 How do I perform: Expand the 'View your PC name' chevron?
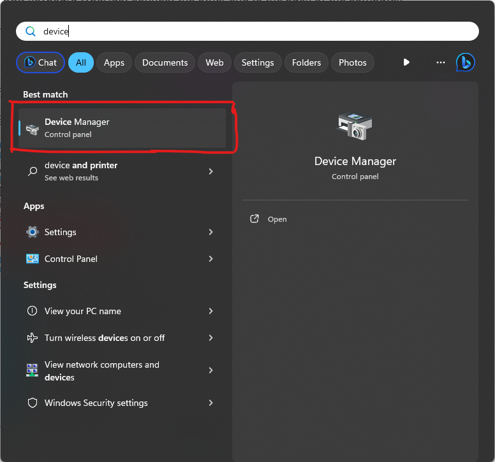(x=211, y=311)
